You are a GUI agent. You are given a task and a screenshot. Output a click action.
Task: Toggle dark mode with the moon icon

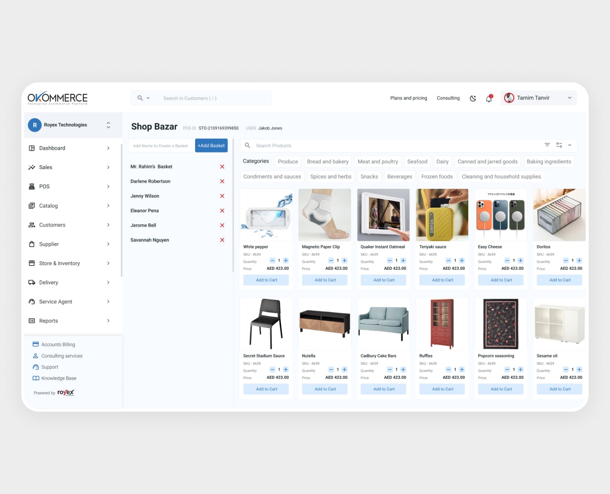coord(473,98)
